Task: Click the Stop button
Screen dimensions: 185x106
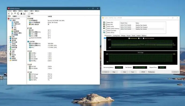Action: pos(114,72)
